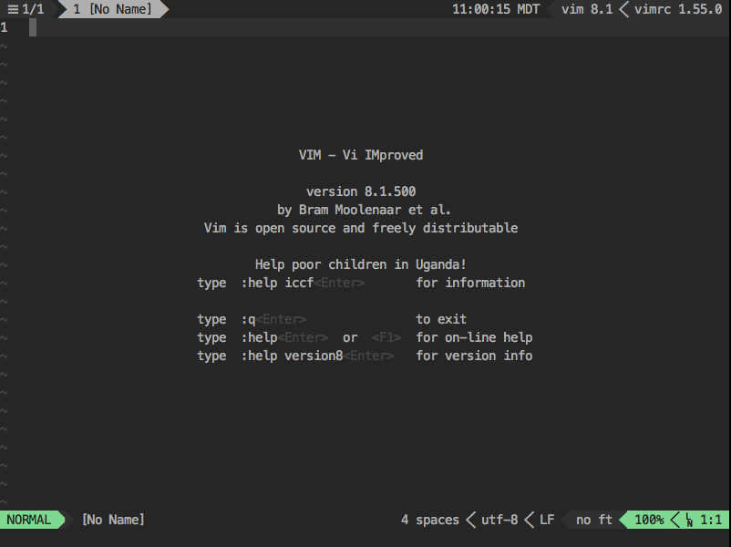The image size is (731, 547).
Task: Click '[No Name]' in the status line
Action: pyautogui.click(x=113, y=520)
